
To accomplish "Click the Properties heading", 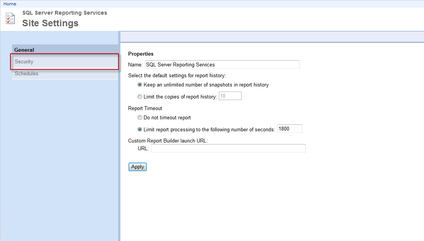I will tap(141, 54).
